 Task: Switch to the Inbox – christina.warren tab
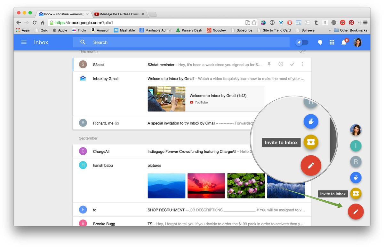point(64,14)
